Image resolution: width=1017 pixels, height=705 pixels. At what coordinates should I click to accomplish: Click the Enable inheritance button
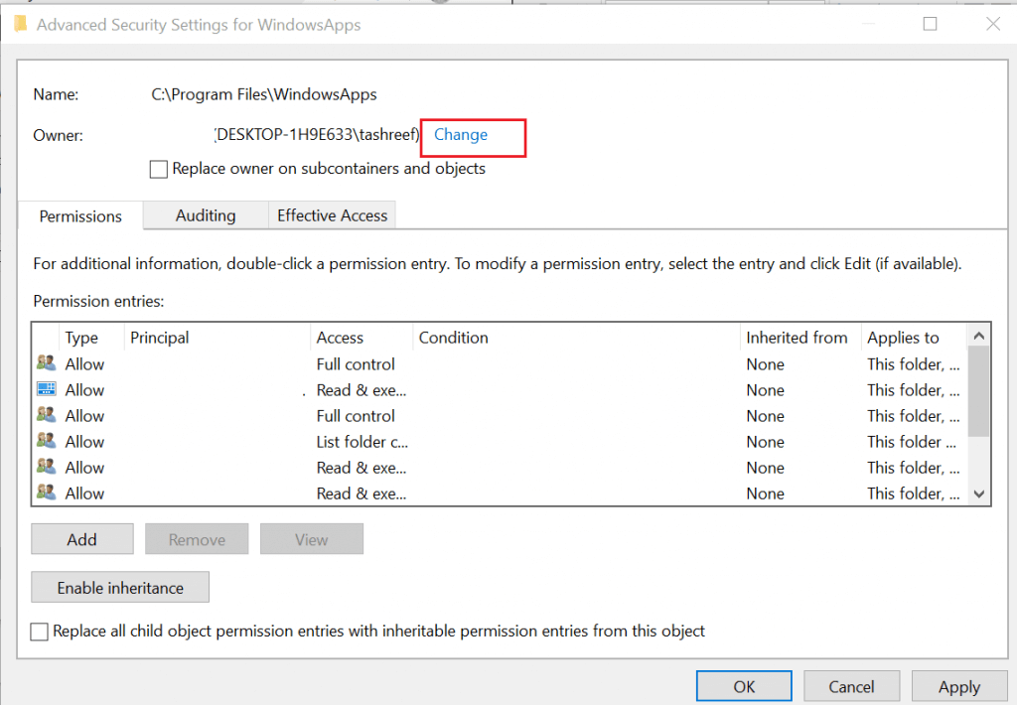(x=120, y=588)
